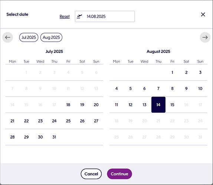Close the date picker with X icon
Image resolution: width=213 pixels, height=185 pixels.
point(203,14)
